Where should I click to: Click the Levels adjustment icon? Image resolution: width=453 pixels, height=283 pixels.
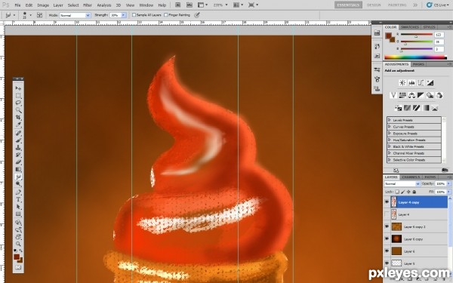click(411, 83)
